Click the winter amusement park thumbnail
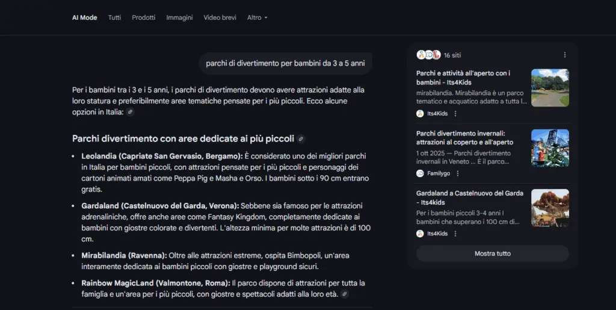Viewport: 616px width, 310px height. 550,148
